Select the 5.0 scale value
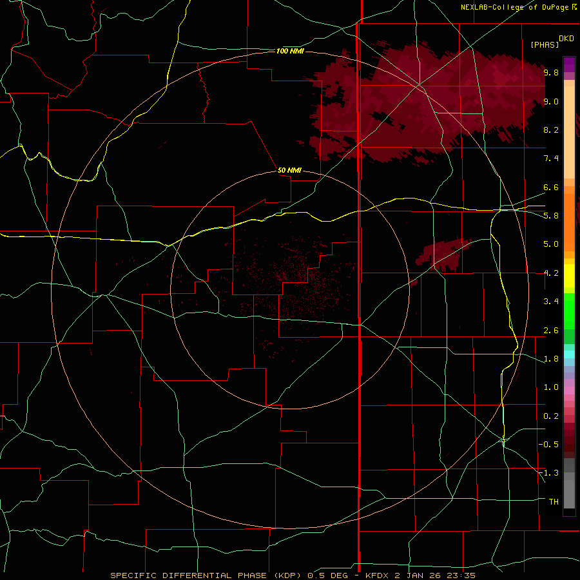Screen dimensions: 580x580 [x=551, y=244]
